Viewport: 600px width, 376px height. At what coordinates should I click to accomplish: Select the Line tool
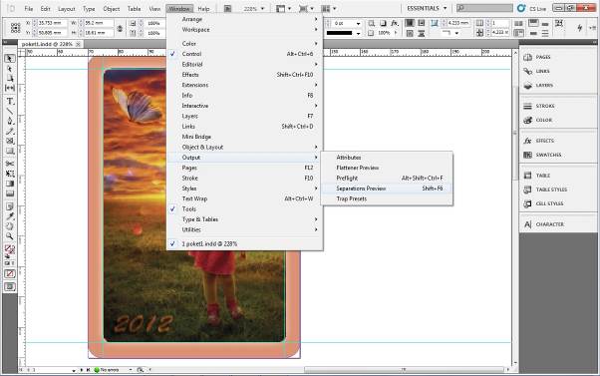10,112
